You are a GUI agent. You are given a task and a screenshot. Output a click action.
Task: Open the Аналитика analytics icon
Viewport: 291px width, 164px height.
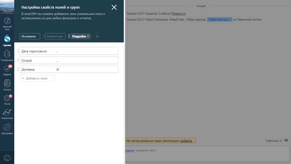coord(7,113)
